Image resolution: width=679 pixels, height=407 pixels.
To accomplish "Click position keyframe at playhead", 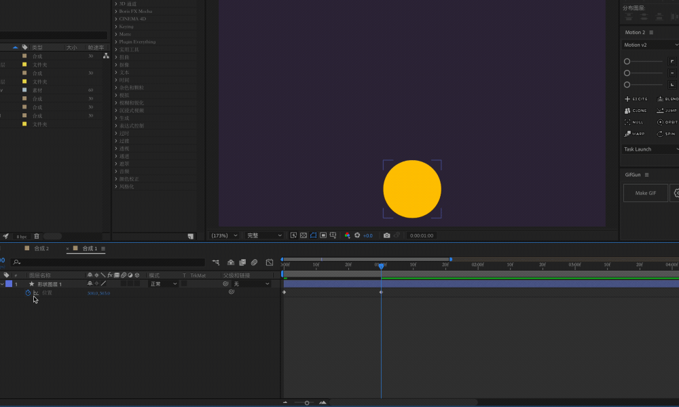I will pos(381,292).
